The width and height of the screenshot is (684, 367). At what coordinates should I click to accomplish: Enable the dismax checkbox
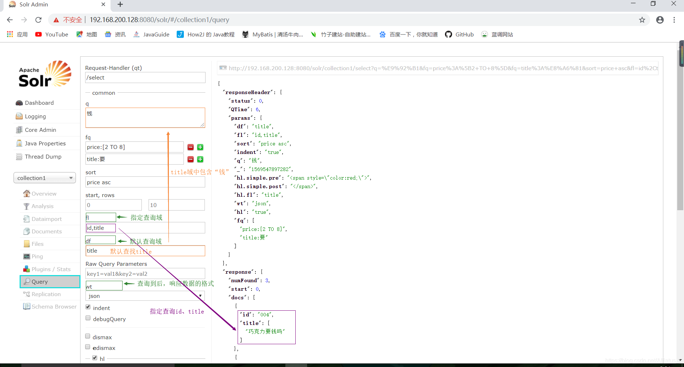[88, 336]
